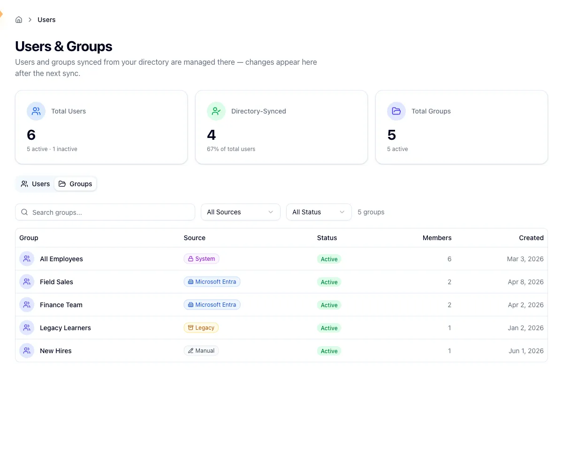Switch to the Groups tab
563x469 pixels.
pyautogui.click(x=76, y=184)
